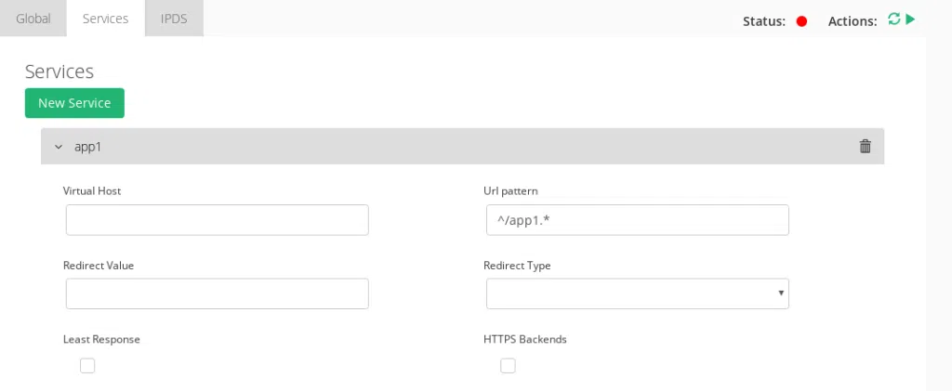Click the HTTPS Backends label text

(524, 339)
